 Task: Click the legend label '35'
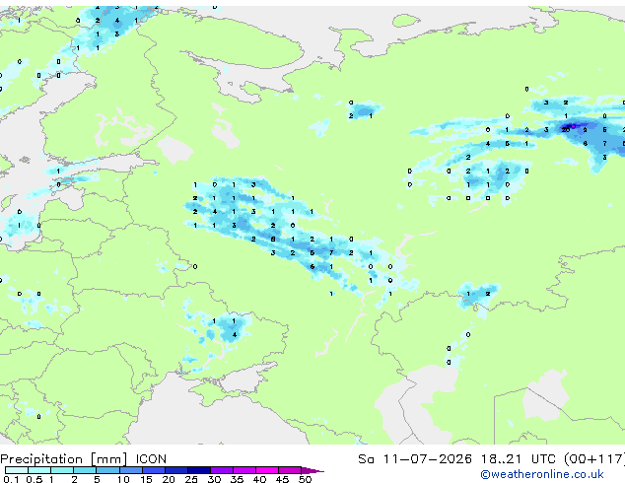coord(237,479)
